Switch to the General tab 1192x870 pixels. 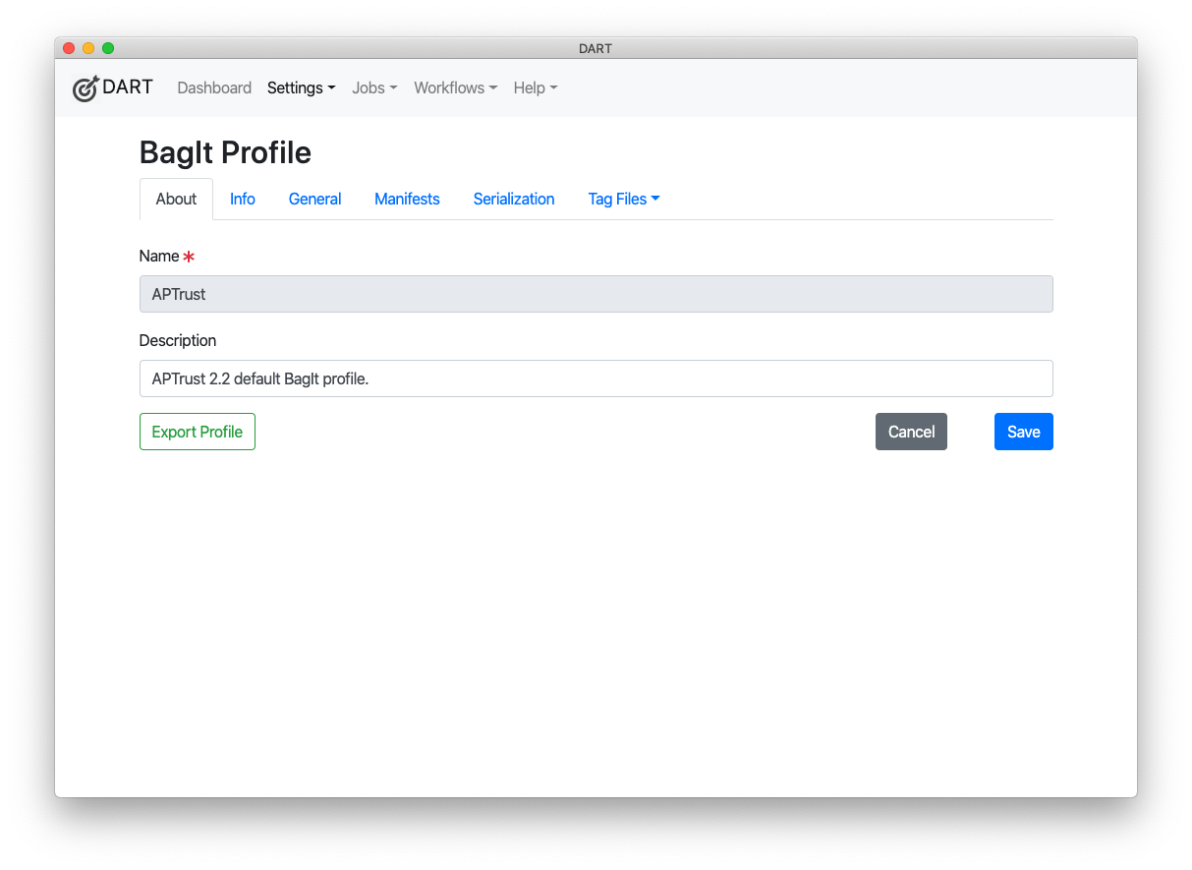(x=314, y=199)
